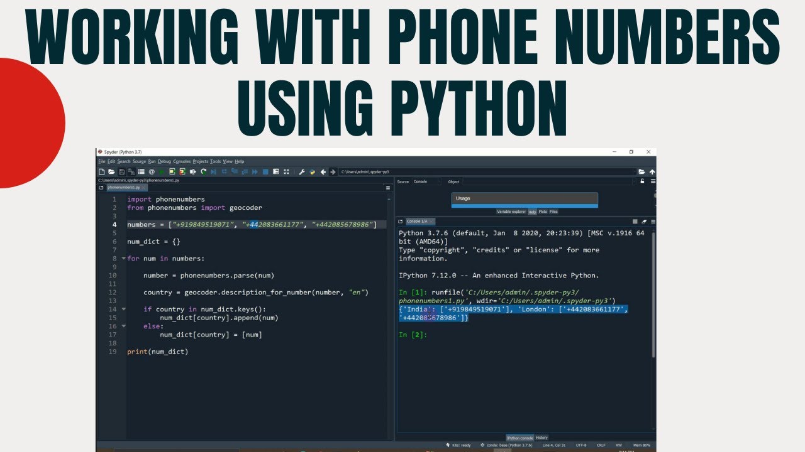The image size is (805, 452).
Task: Open the Tools menu
Action: point(216,161)
